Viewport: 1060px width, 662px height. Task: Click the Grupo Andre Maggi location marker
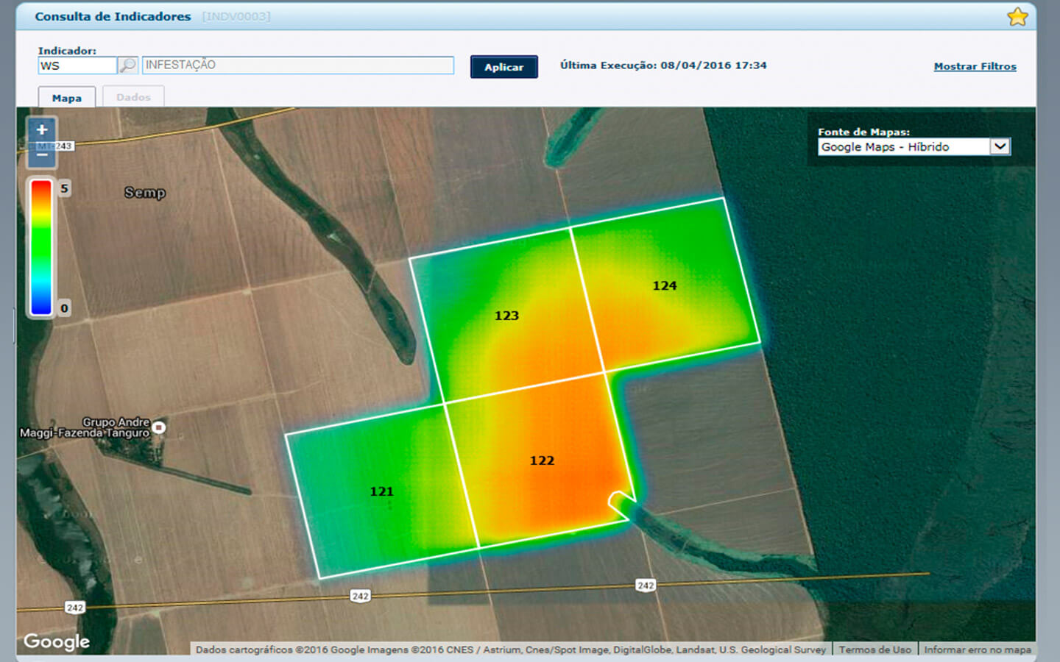coord(159,427)
